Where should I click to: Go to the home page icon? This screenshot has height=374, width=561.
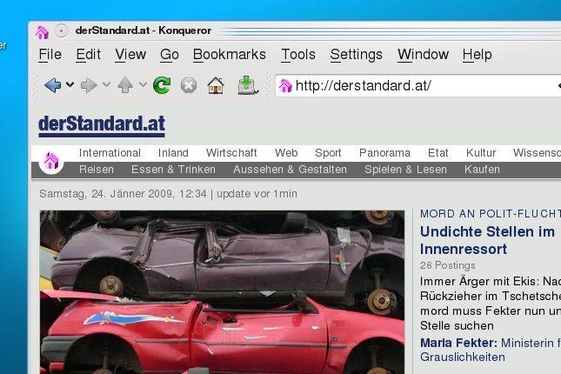216,85
